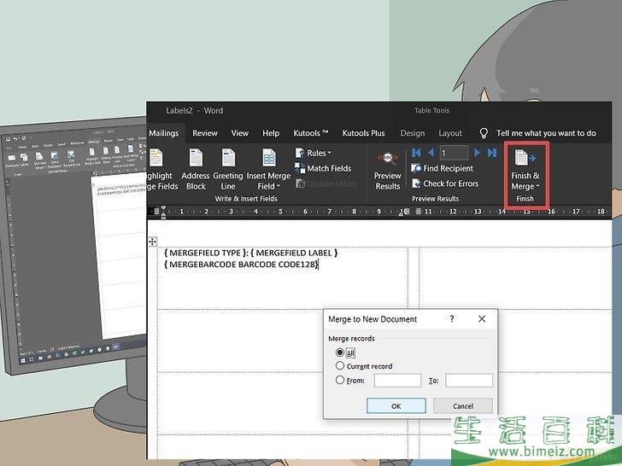Open the View tab
Image resolution: width=622 pixels, height=466 pixels.
(x=239, y=133)
